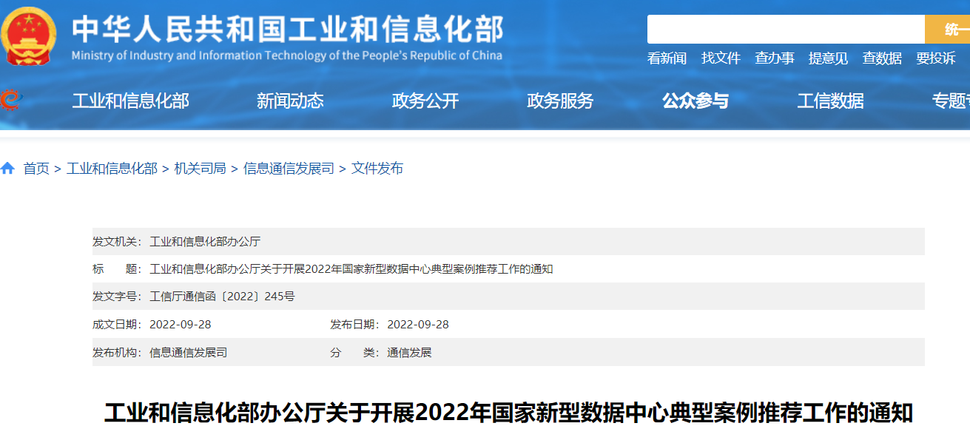Open 信息通信发展司 breadcrumb link
The width and height of the screenshot is (970, 443).
(x=289, y=169)
